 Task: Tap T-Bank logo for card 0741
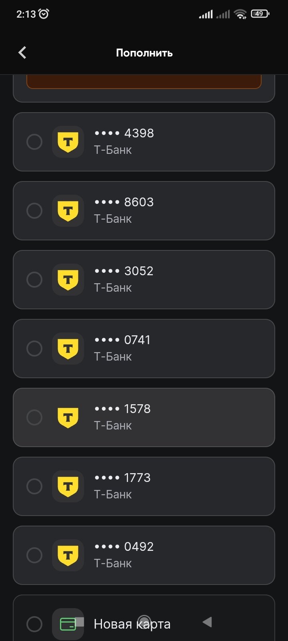68,349
